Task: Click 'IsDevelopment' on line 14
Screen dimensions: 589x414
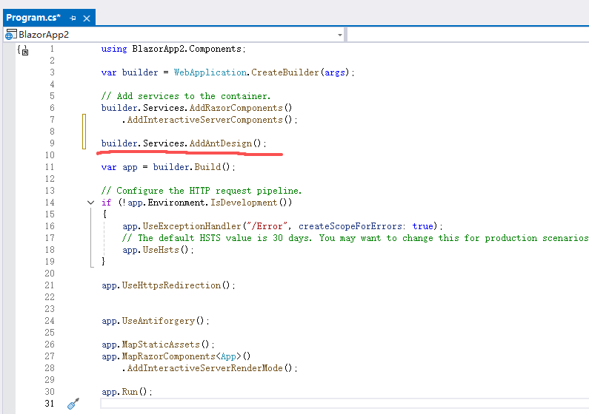Action: point(244,203)
